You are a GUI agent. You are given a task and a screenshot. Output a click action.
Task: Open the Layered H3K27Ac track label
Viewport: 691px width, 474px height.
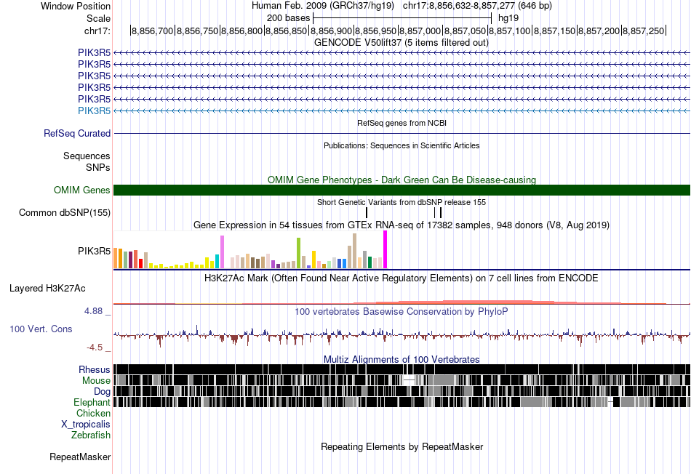(47, 289)
